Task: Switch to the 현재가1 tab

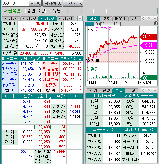Action: click(11, 19)
